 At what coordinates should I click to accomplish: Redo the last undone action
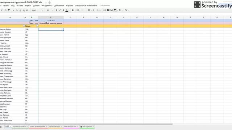tap(5, 10)
